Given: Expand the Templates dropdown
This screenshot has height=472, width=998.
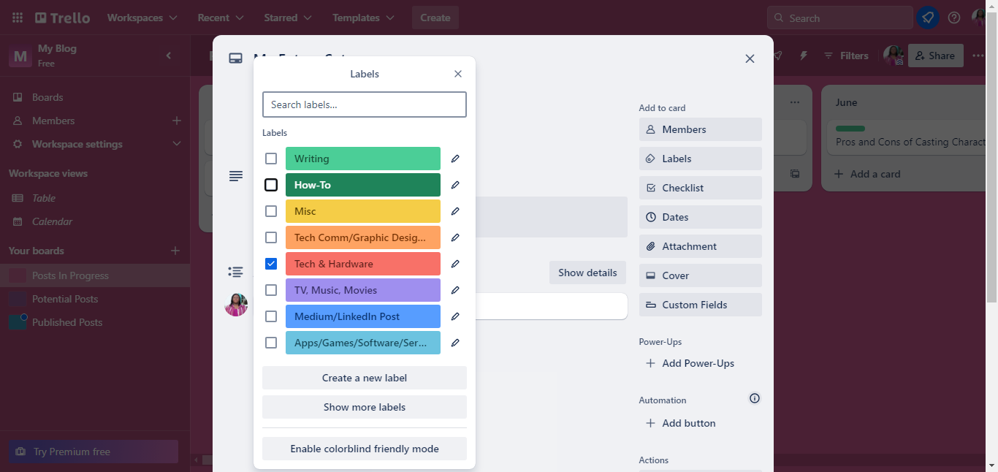Looking at the screenshot, I should click(x=363, y=18).
